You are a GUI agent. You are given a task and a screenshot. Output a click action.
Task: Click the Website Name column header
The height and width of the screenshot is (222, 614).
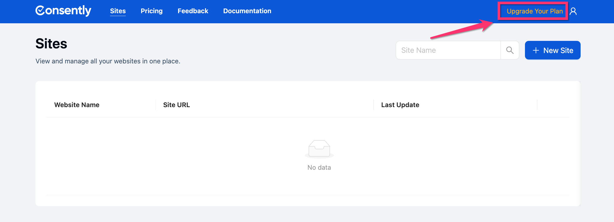(x=77, y=105)
